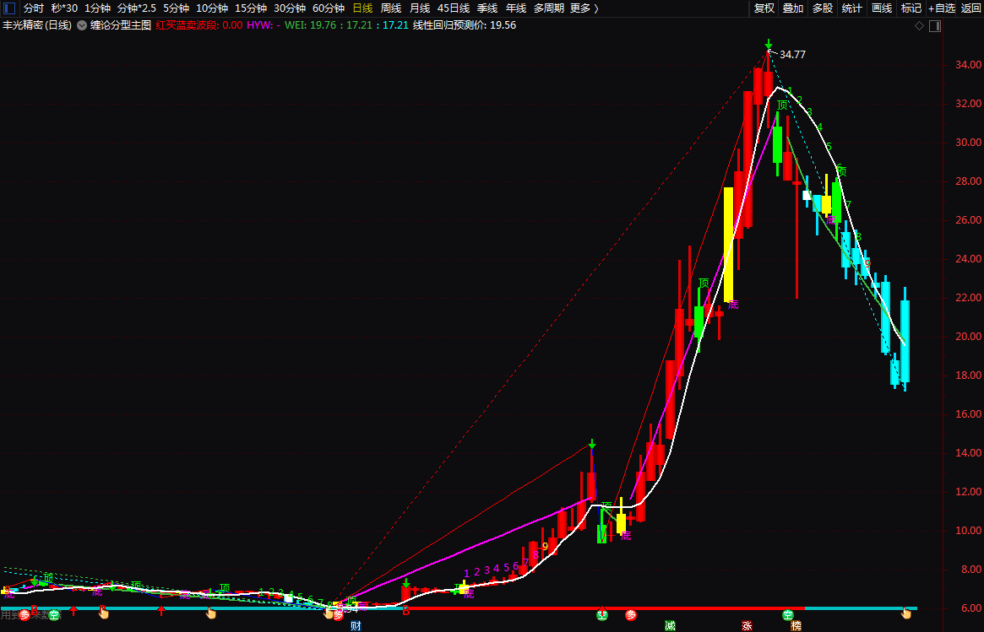
Task: Open the 多周期 multi-period view
Action: pos(549,8)
